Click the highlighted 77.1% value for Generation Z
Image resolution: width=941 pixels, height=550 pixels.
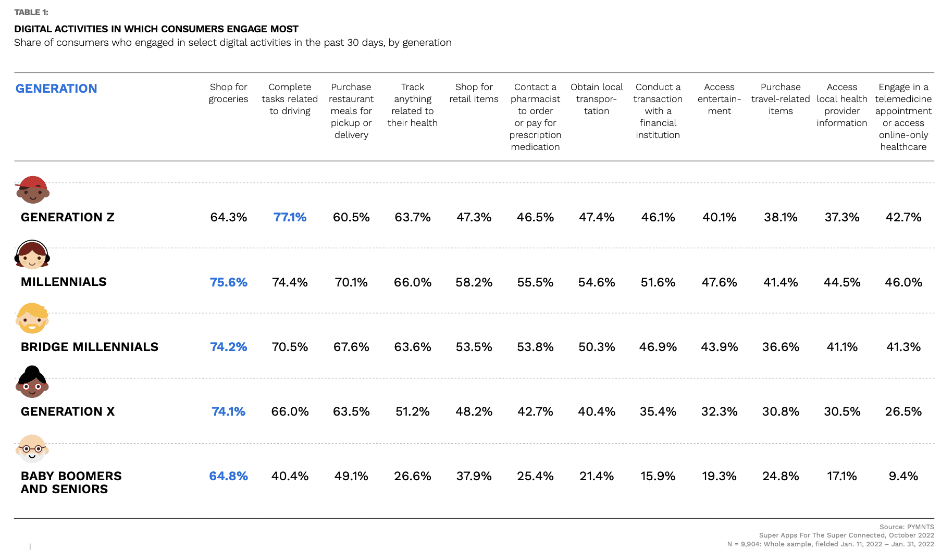290,217
